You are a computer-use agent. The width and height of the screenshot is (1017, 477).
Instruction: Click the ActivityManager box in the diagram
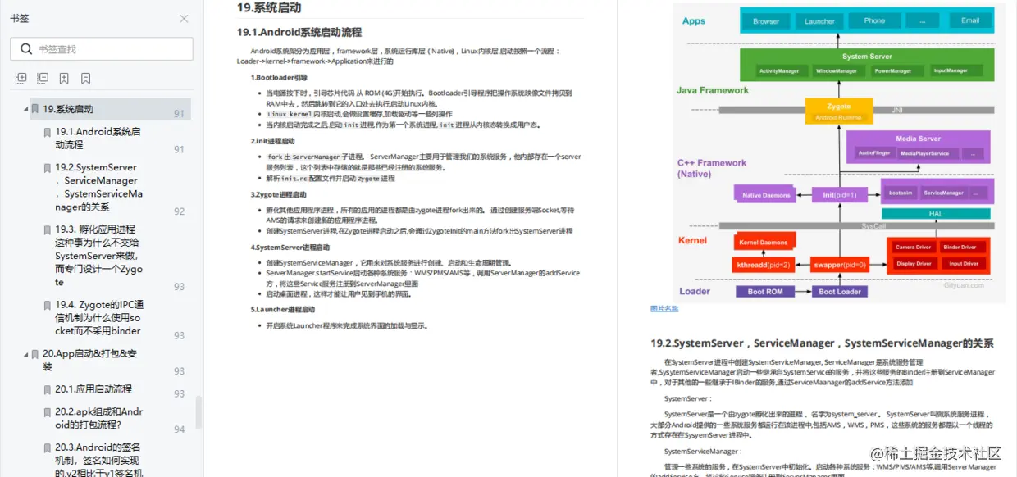(x=779, y=71)
